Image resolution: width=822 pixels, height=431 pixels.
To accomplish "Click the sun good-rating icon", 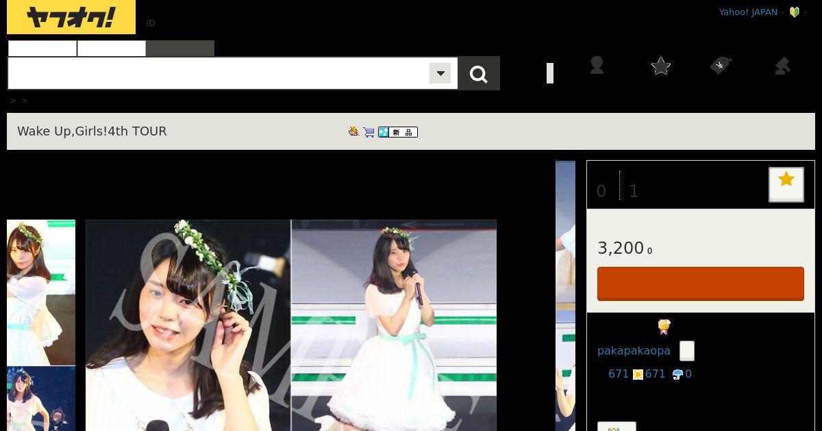I will click(638, 374).
